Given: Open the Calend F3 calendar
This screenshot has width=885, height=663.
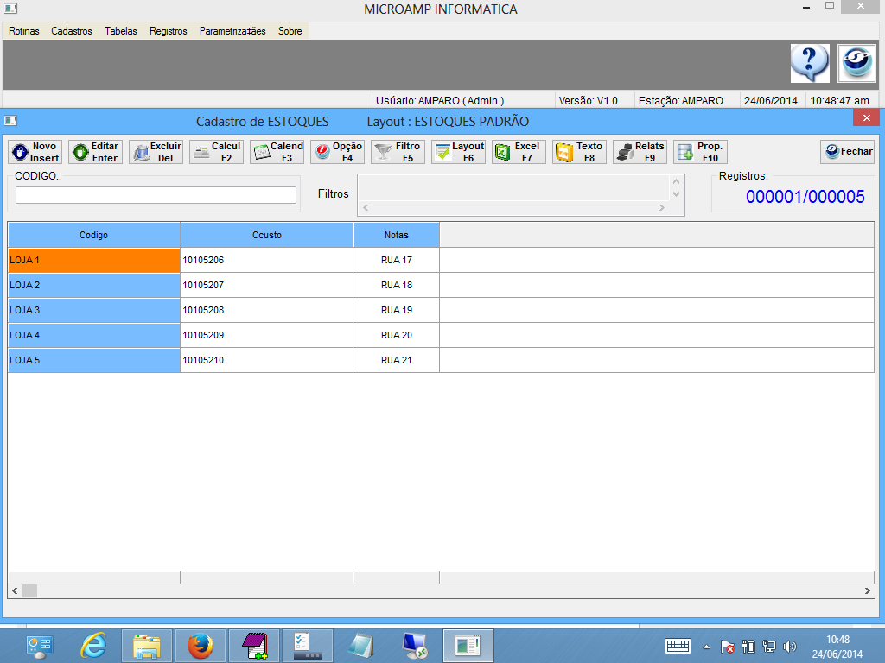Looking at the screenshot, I should coord(277,152).
